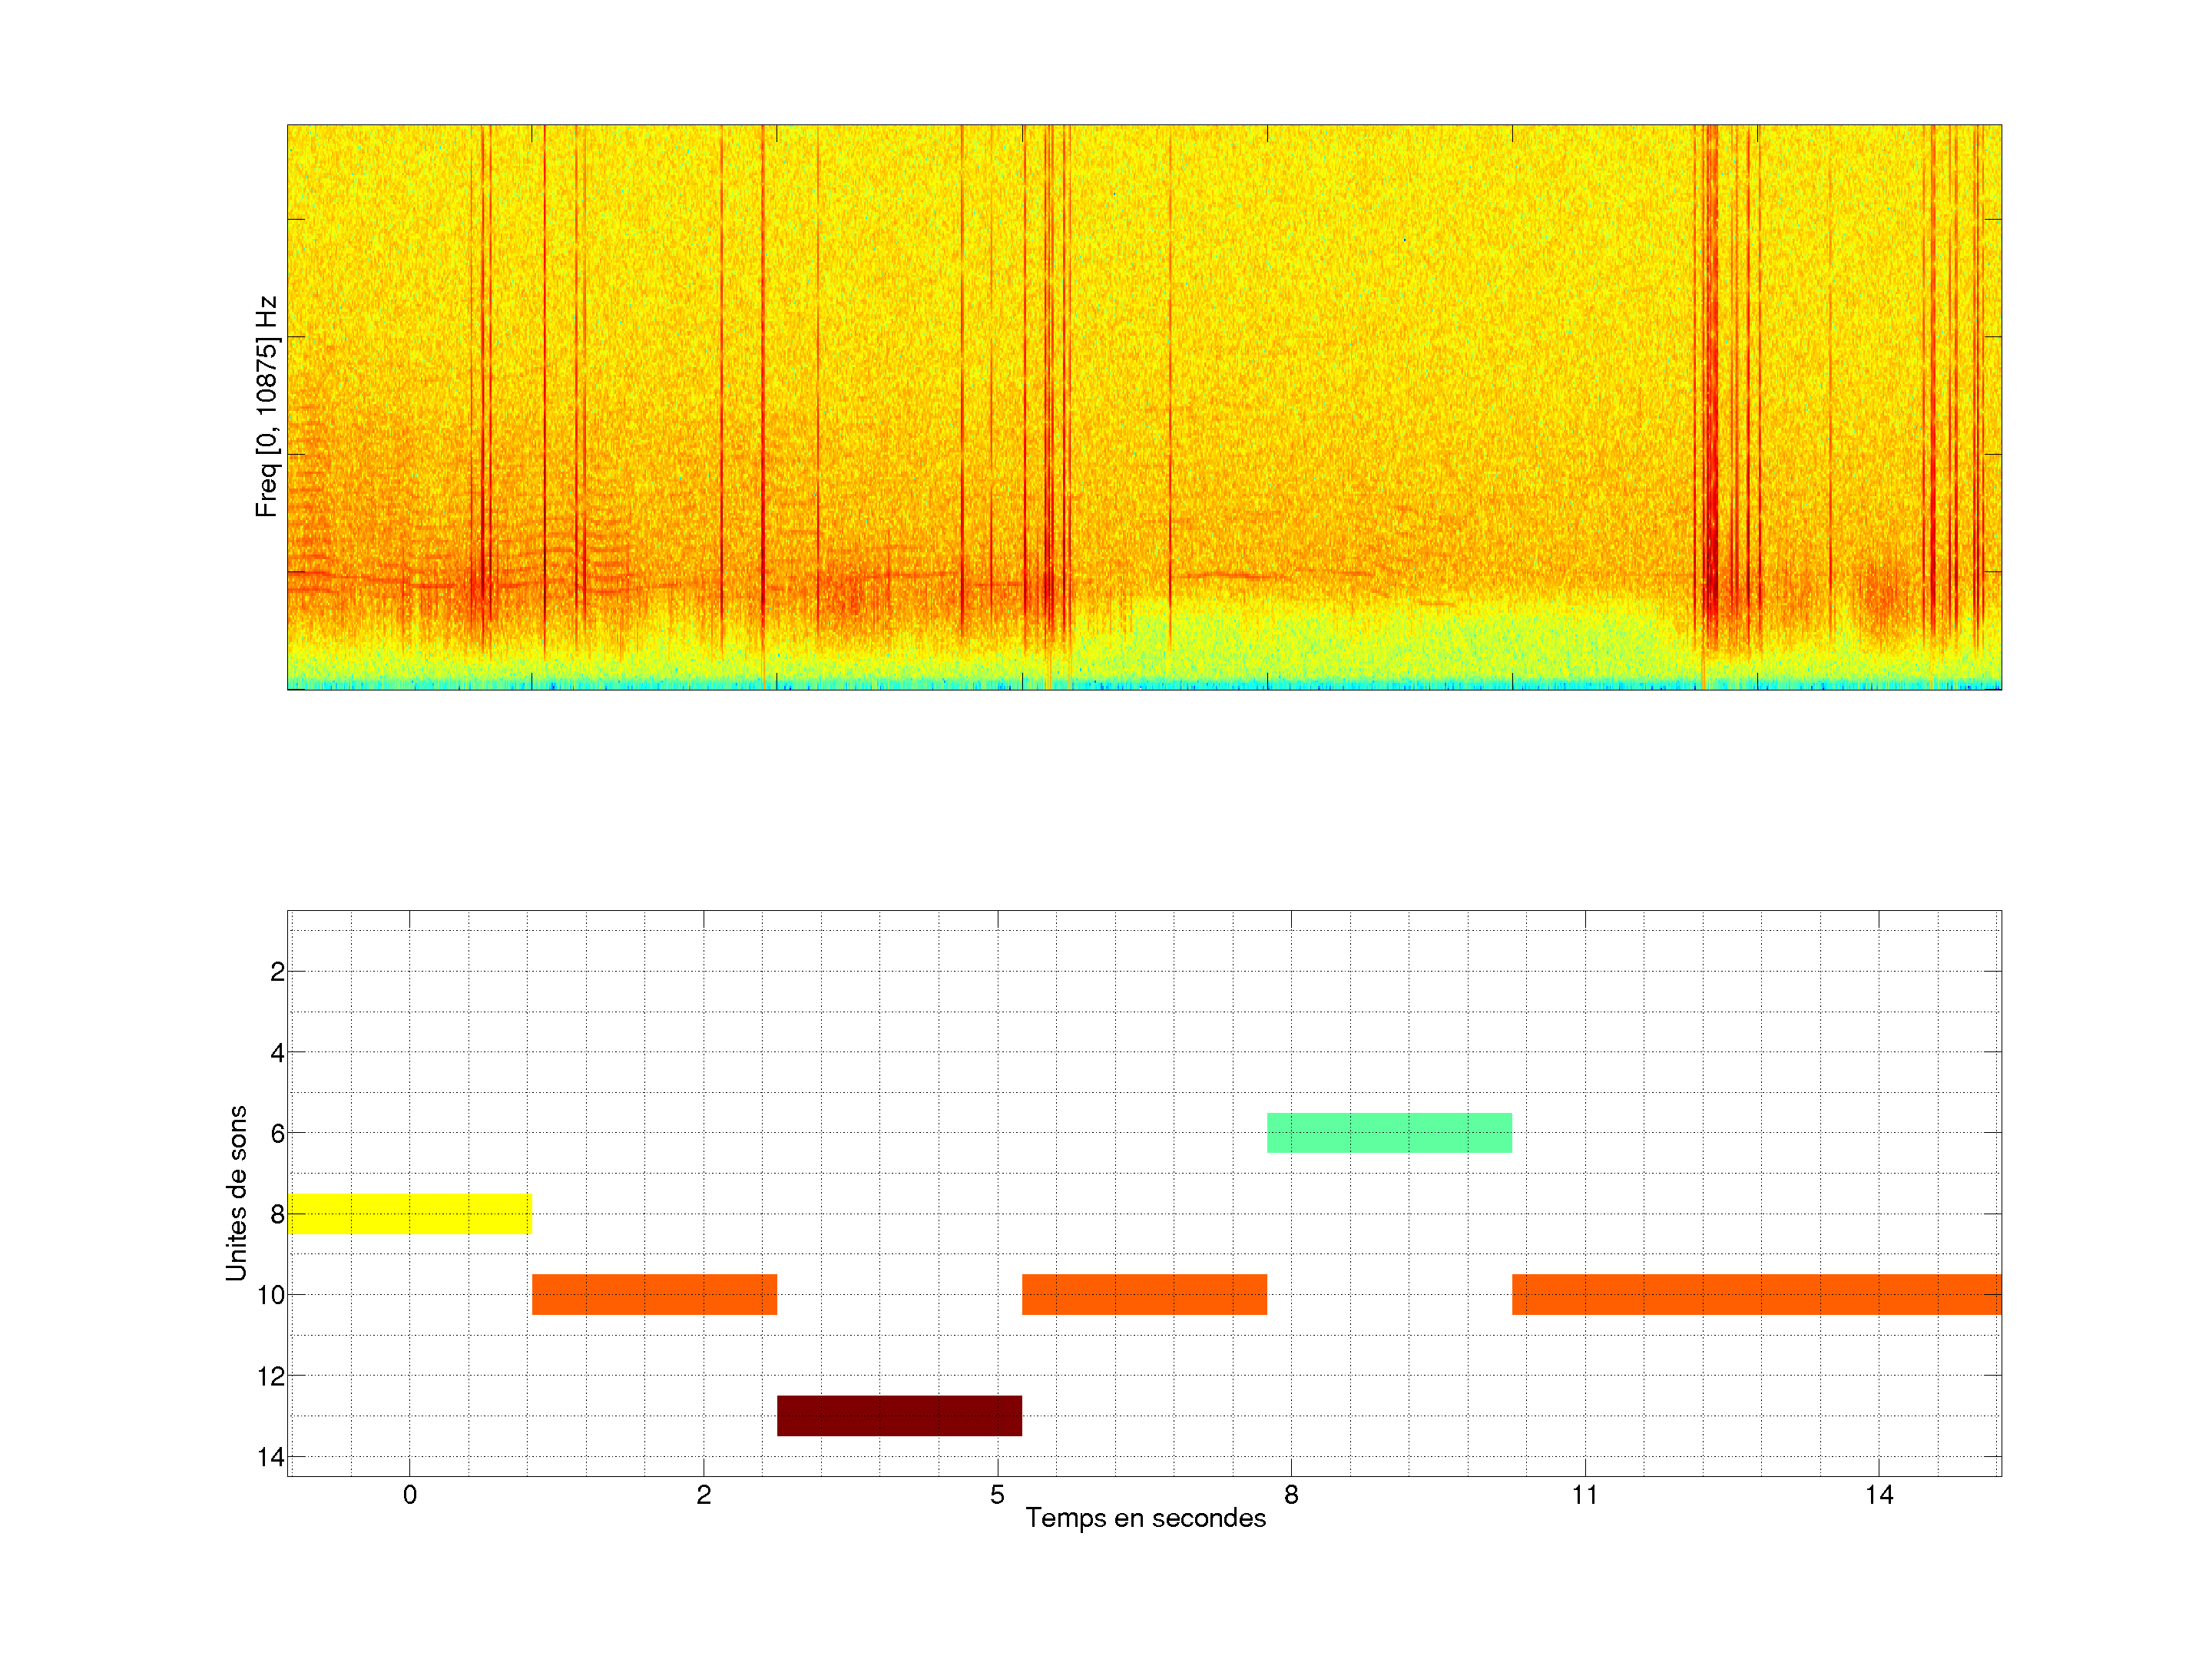This screenshot has width=2212, height=1659.
Task: Click the 'Unites de sons' axis label
Action: [x=236, y=1193]
